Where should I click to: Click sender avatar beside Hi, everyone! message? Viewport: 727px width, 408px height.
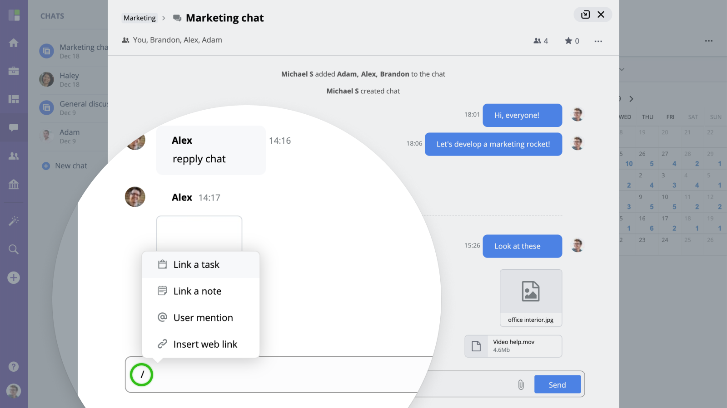tap(577, 115)
